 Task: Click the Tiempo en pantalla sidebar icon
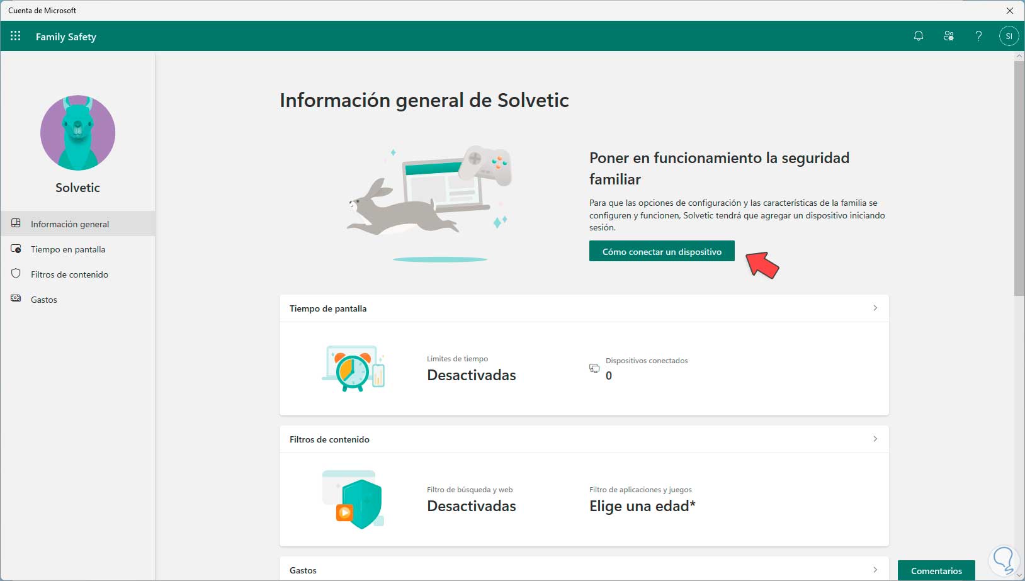[x=16, y=249]
